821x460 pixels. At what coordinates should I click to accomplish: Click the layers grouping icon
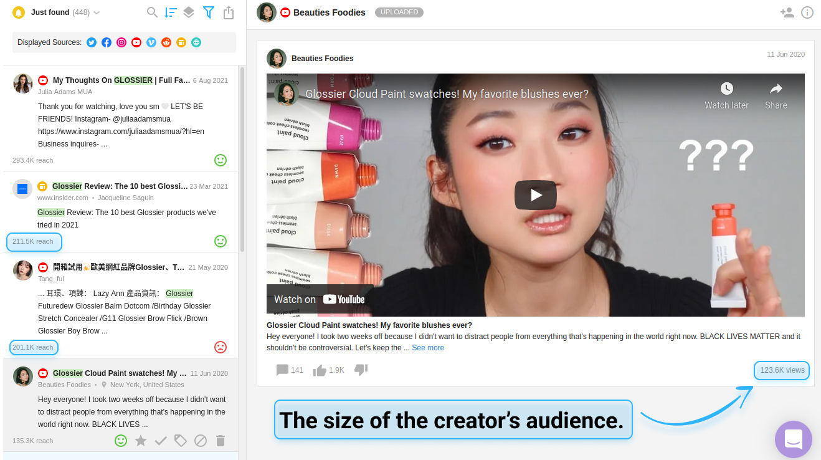click(x=189, y=12)
